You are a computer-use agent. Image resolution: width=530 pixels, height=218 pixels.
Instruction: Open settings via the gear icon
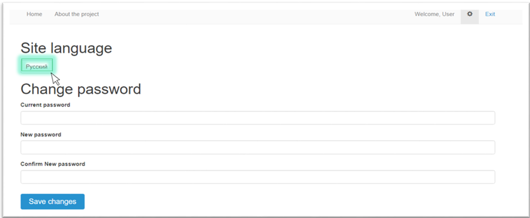click(x=470, y=14)
